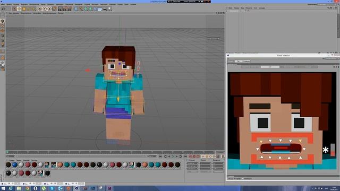Activate the highlighted Move tool
This screenshot has width=340, height=191.
pos(19,9)
